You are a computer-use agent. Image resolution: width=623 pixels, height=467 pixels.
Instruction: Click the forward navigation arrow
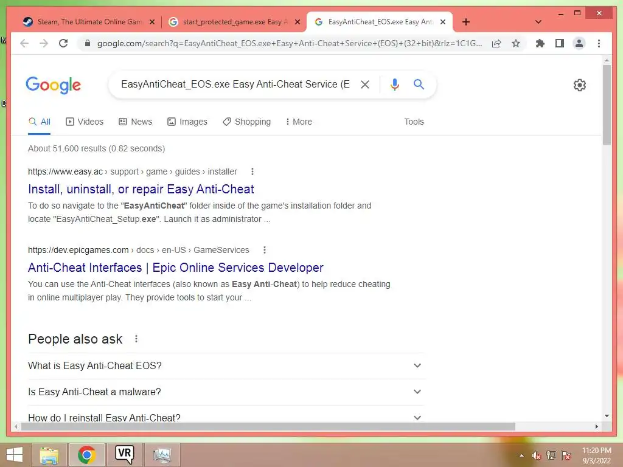coord(44,43)
